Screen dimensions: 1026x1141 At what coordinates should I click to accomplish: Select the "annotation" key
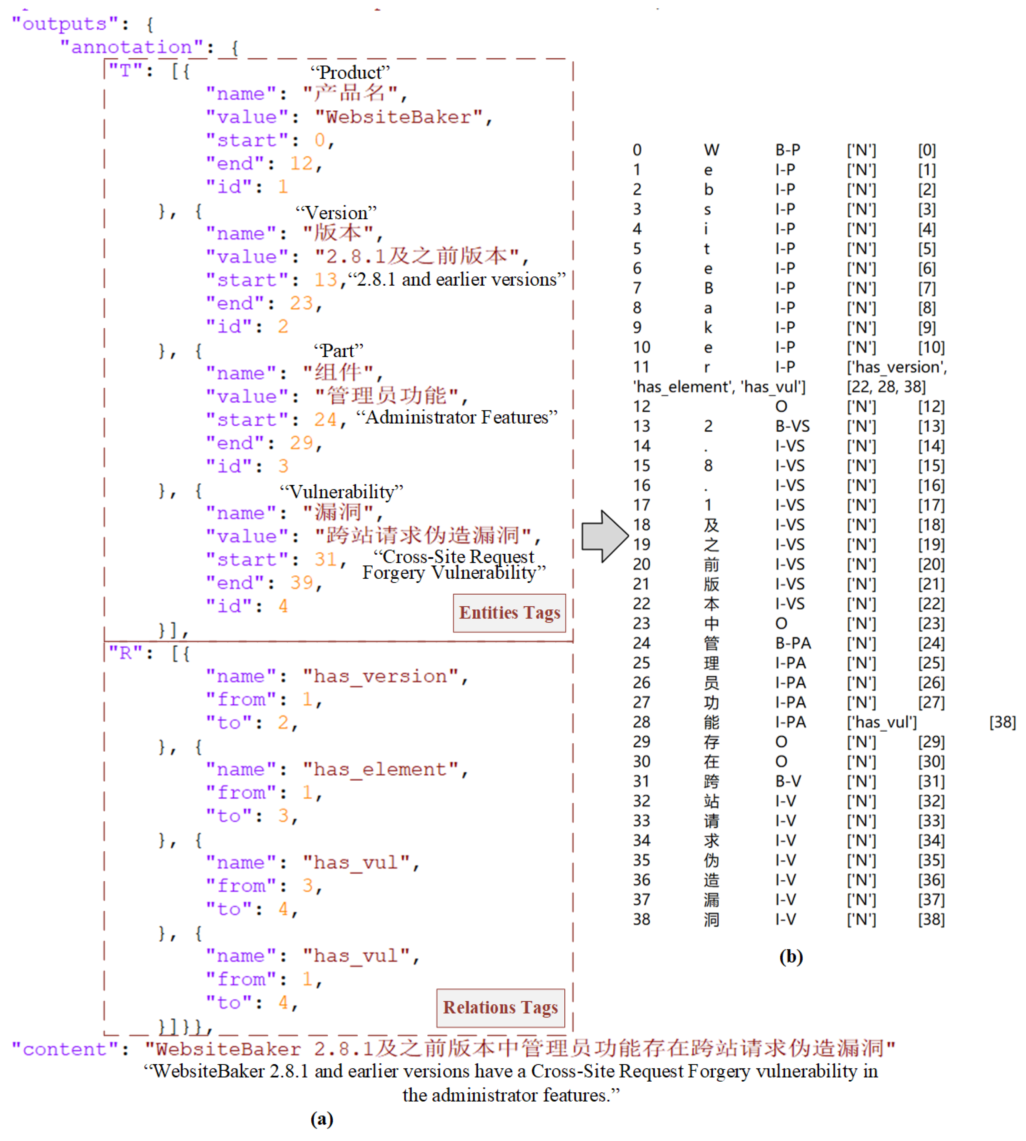pyautogui.click(x=132, y=47)
